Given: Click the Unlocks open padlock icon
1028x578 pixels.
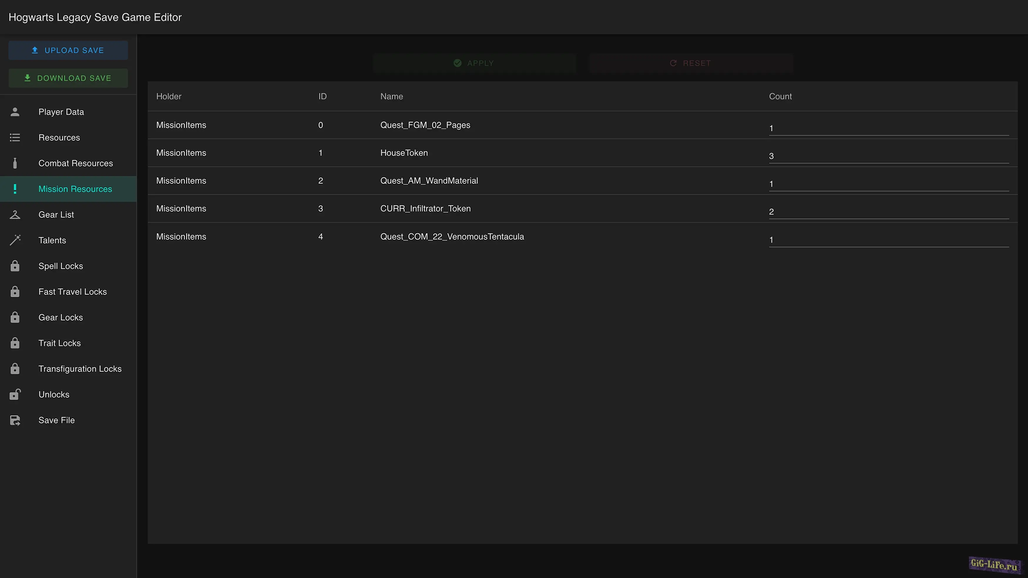Looking at the screenshot, I should coord(15,394).
